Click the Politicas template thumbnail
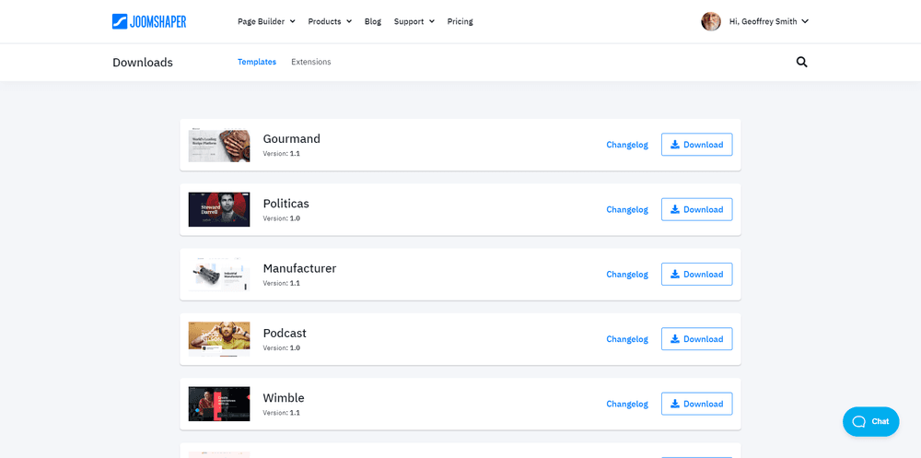This screenshot has height=458, width=921. pos(219,209)
